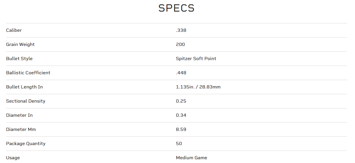Click the Package Quantity label

coord(26,144)
